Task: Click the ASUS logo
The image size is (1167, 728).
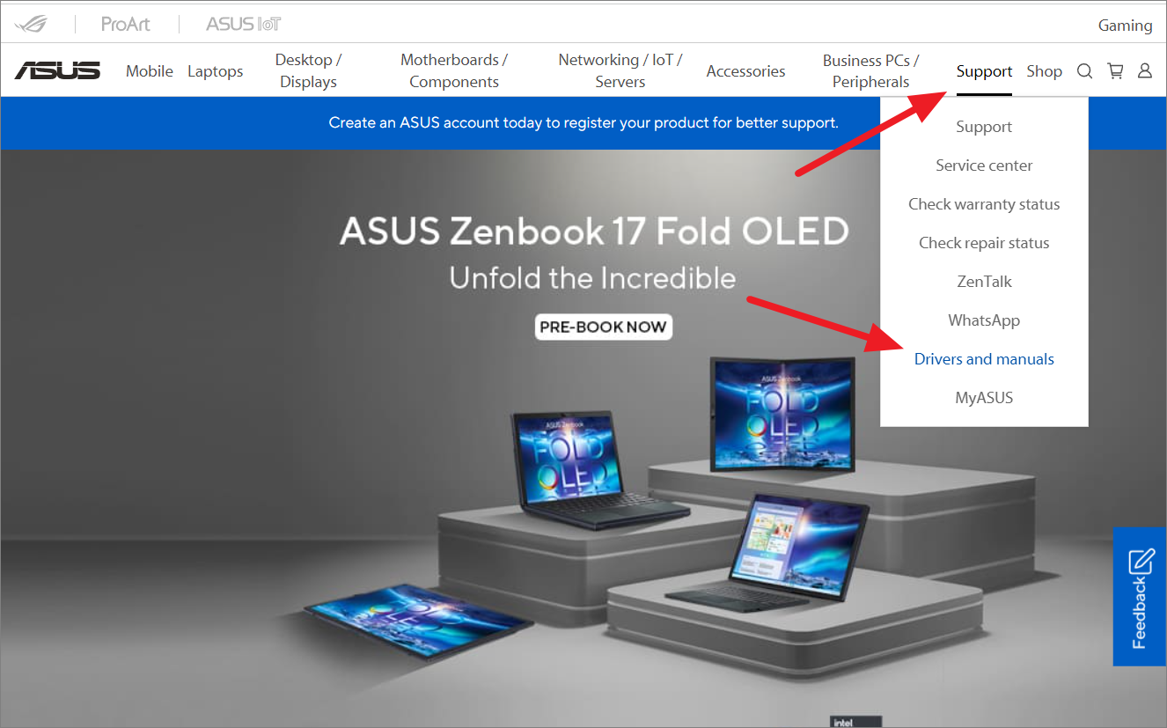Action: click(57, 71)
